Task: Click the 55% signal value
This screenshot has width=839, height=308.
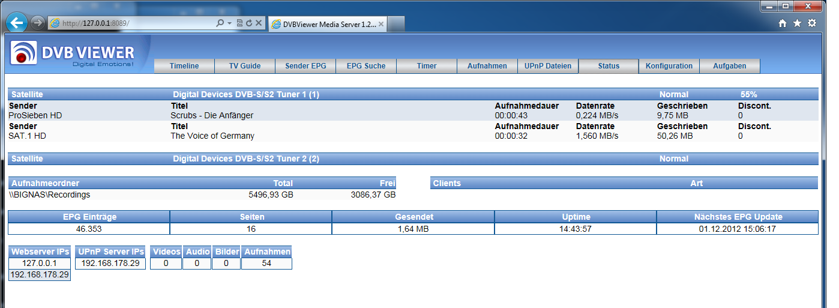Action: pos(749,94)
